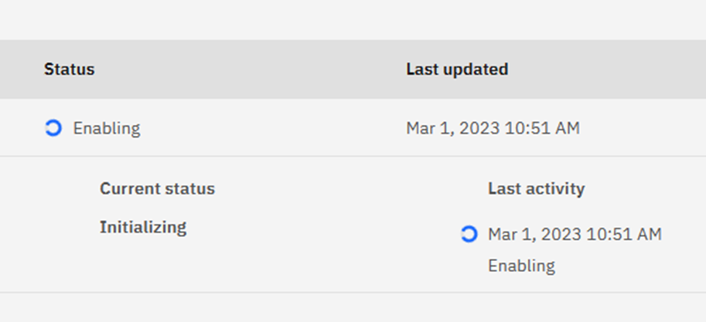This screenshot has height=322, width=706.
Task: Click the Enabling text under Last activity
Action: pos(521,266)
